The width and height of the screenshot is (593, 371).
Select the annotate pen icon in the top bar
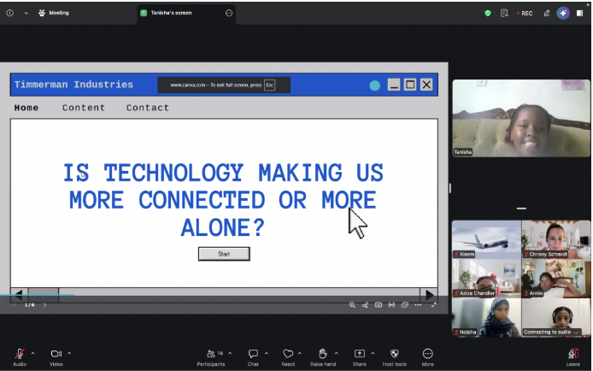(547, 13)
